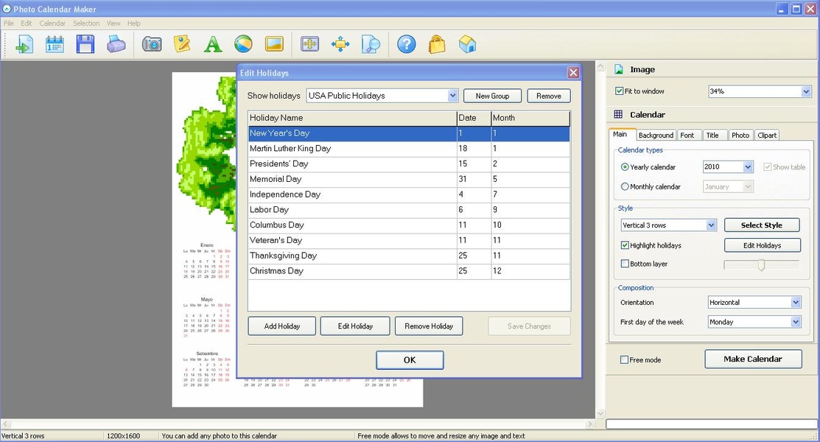Click the Add Holiday button
This screenshot has height=442, width=820.
tap(282, 326)
